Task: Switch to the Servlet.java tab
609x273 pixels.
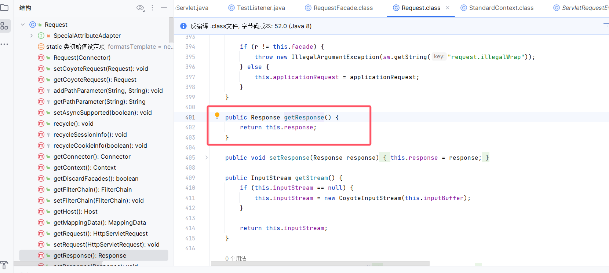Action: coord(192,8)
